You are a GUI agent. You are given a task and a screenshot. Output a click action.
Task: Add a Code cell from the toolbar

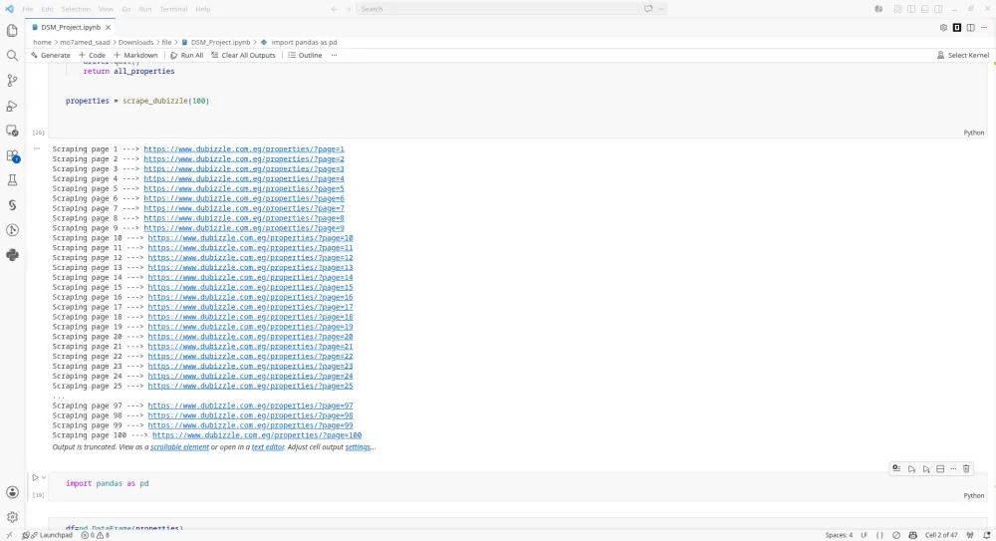pos(92,56)
